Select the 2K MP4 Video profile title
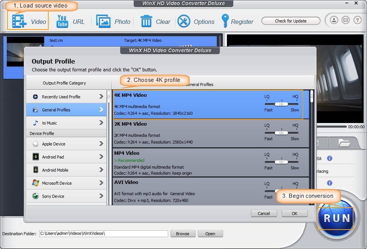The width and height of the screenshot is (367, 249). [130, 124]
